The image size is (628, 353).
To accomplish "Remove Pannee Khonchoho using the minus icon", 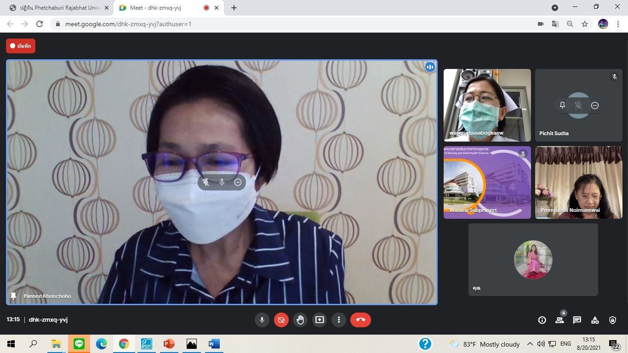I will click(x=238, y=182).
